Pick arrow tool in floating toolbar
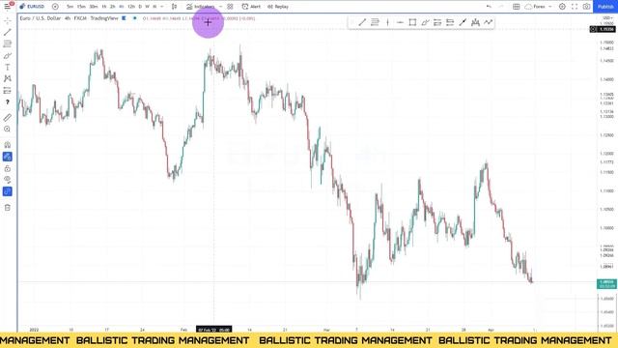Viewport: 618px width, 348px height. click(x=463, y=22)
